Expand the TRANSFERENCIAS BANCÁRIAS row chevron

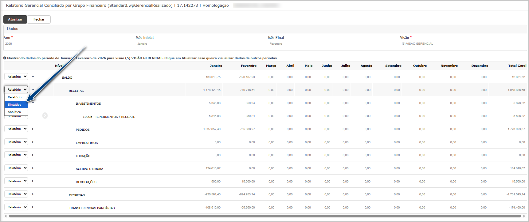point(33,207)
